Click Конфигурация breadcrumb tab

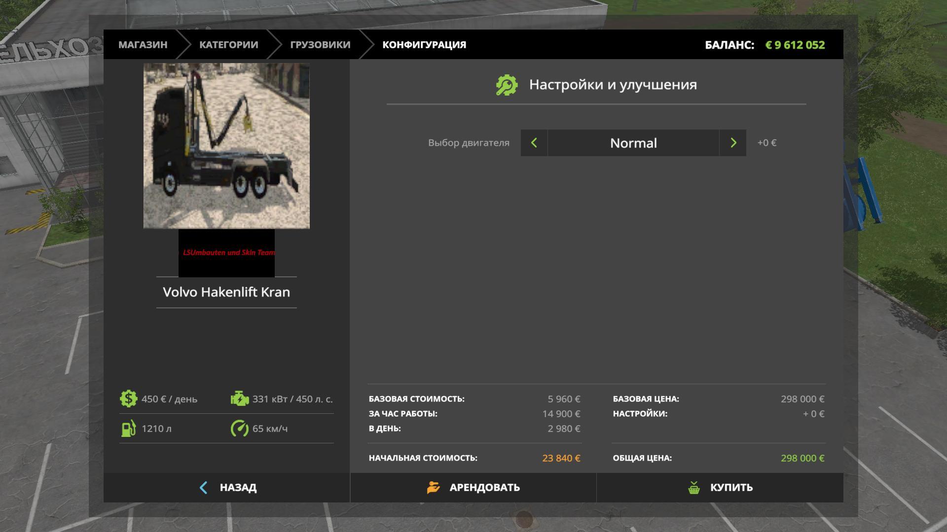pyautogui.click(x=424, y=45)
